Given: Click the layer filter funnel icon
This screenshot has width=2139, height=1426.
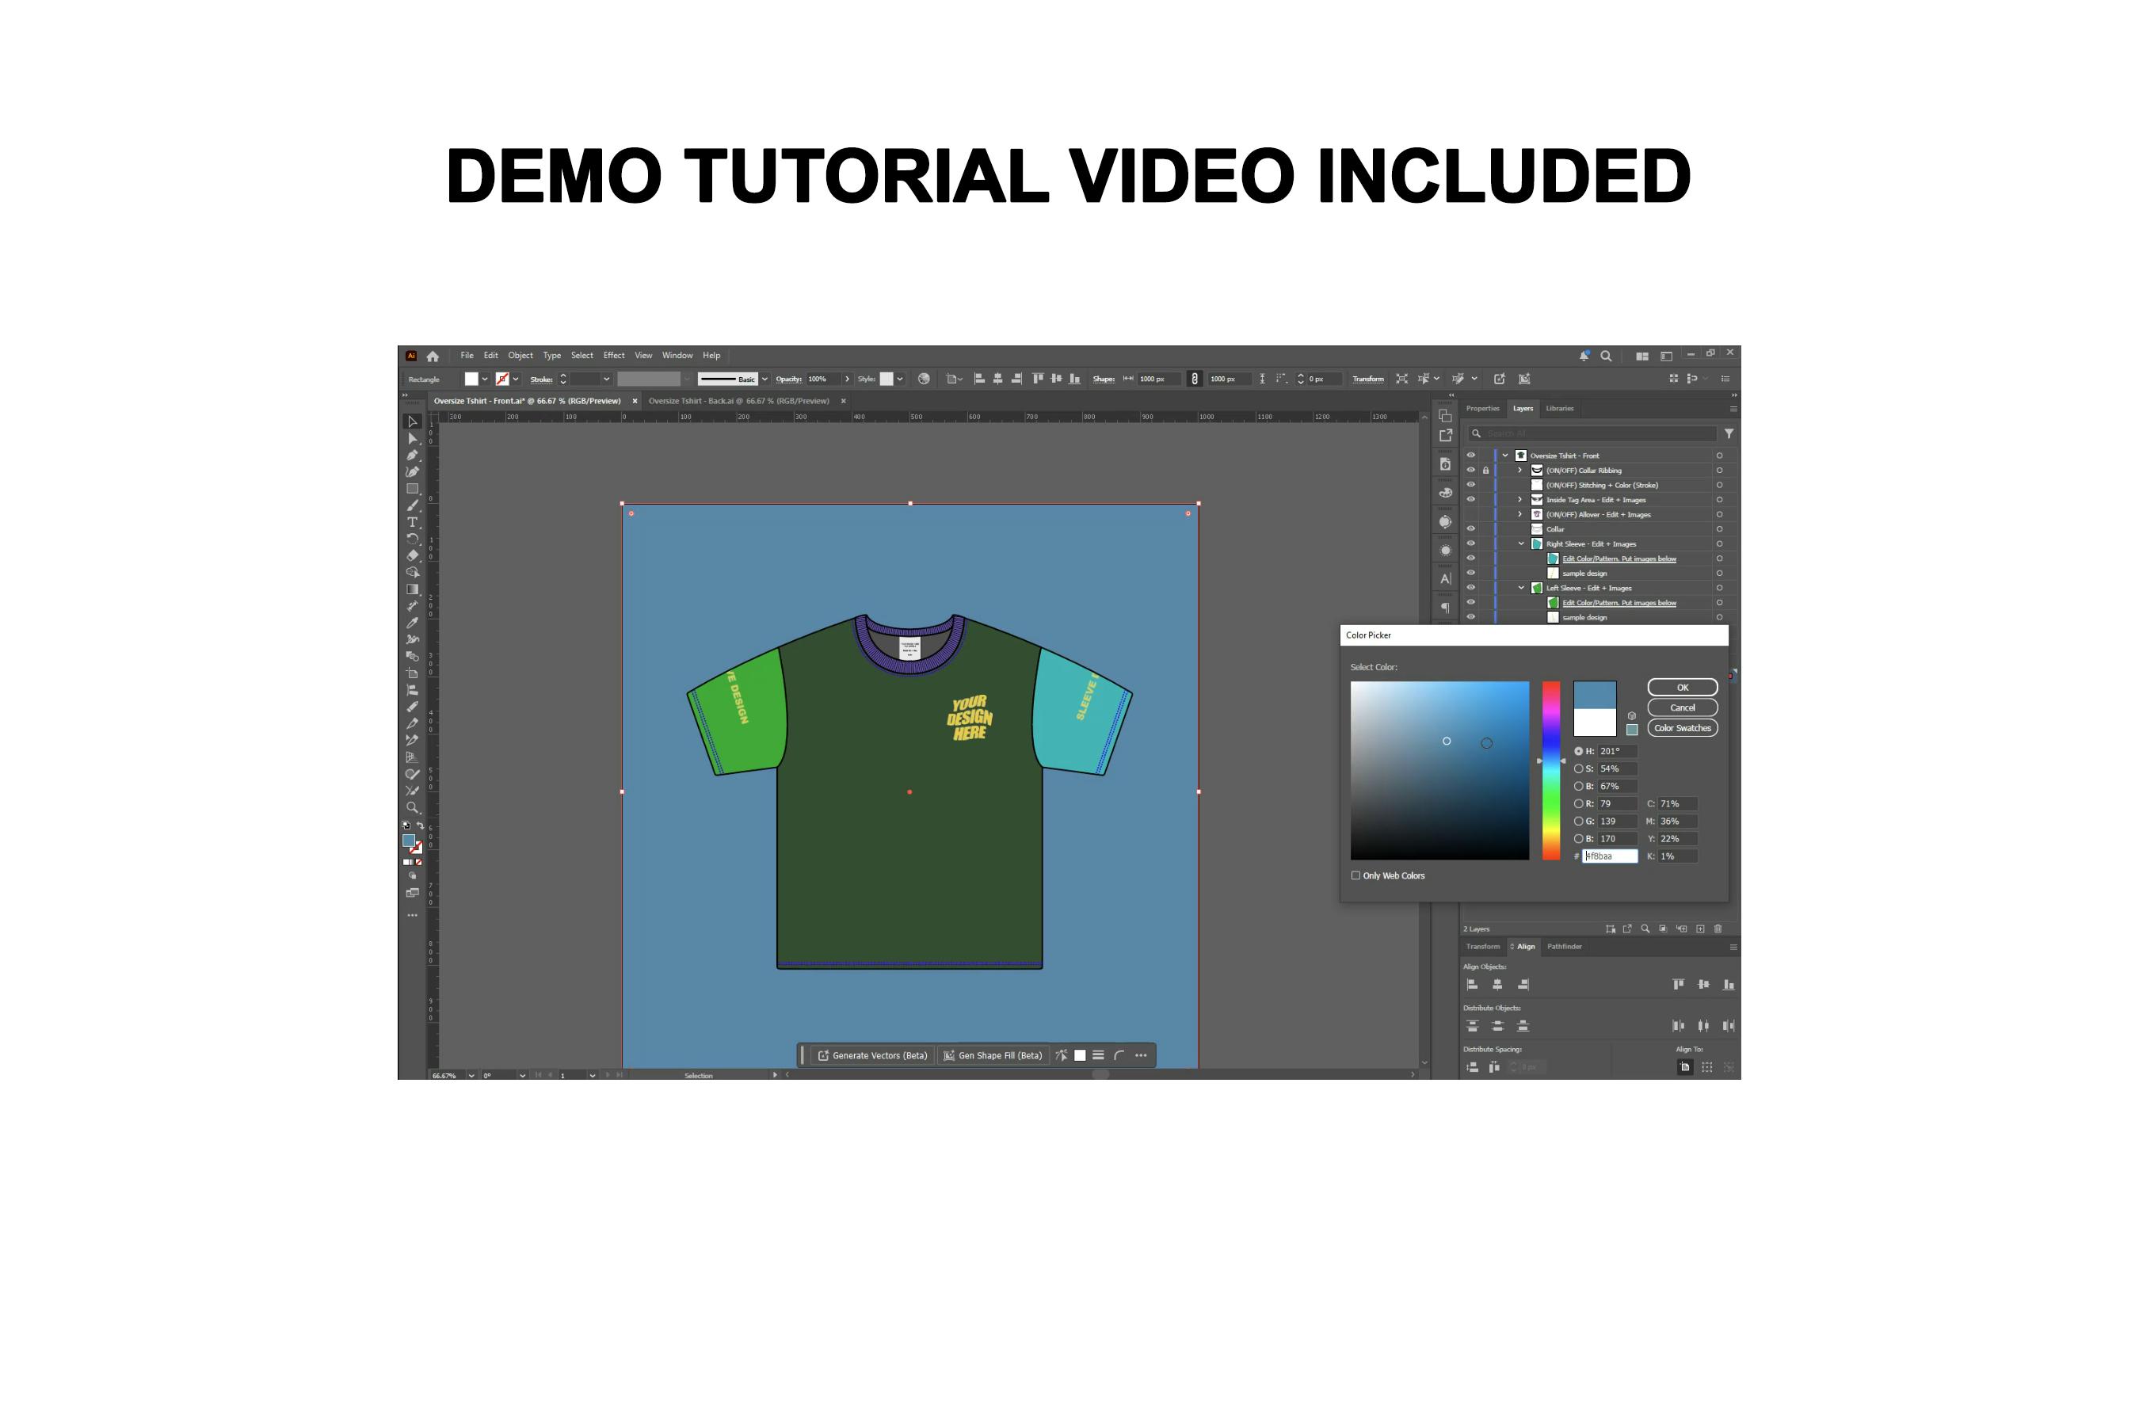Looking at the screenshot, I should tap(1729, 434).
